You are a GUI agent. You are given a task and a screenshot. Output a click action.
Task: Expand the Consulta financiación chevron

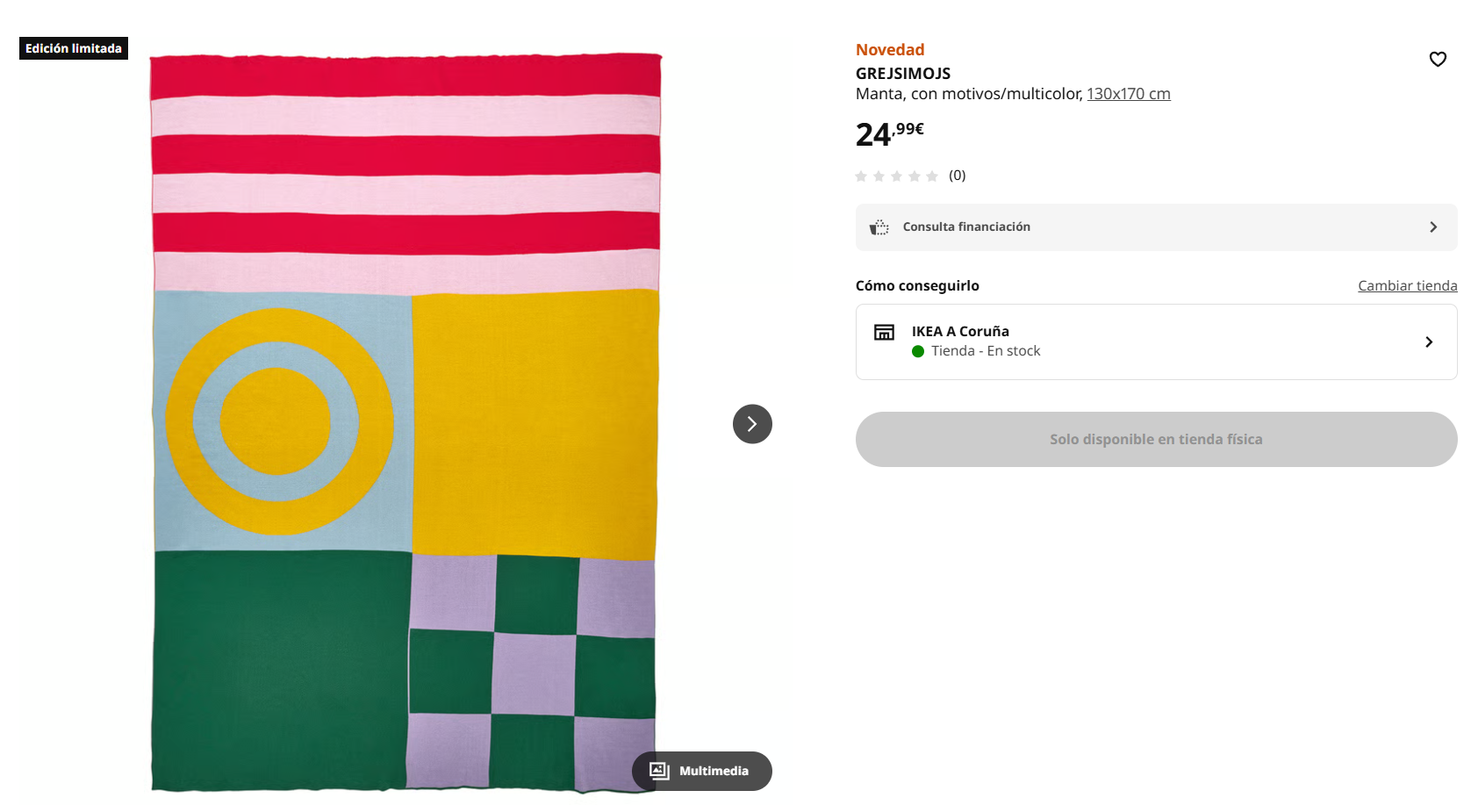coord(1433,227)
